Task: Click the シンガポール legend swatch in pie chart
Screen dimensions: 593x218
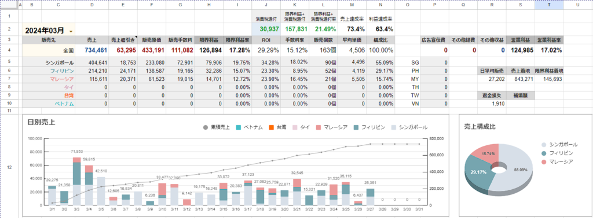Action: [x=544, y=145]
